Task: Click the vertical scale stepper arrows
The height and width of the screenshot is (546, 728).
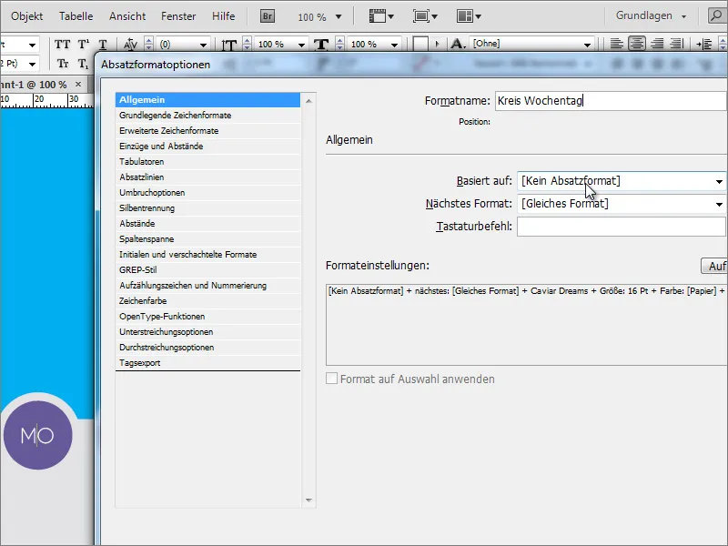Action: 247,45
